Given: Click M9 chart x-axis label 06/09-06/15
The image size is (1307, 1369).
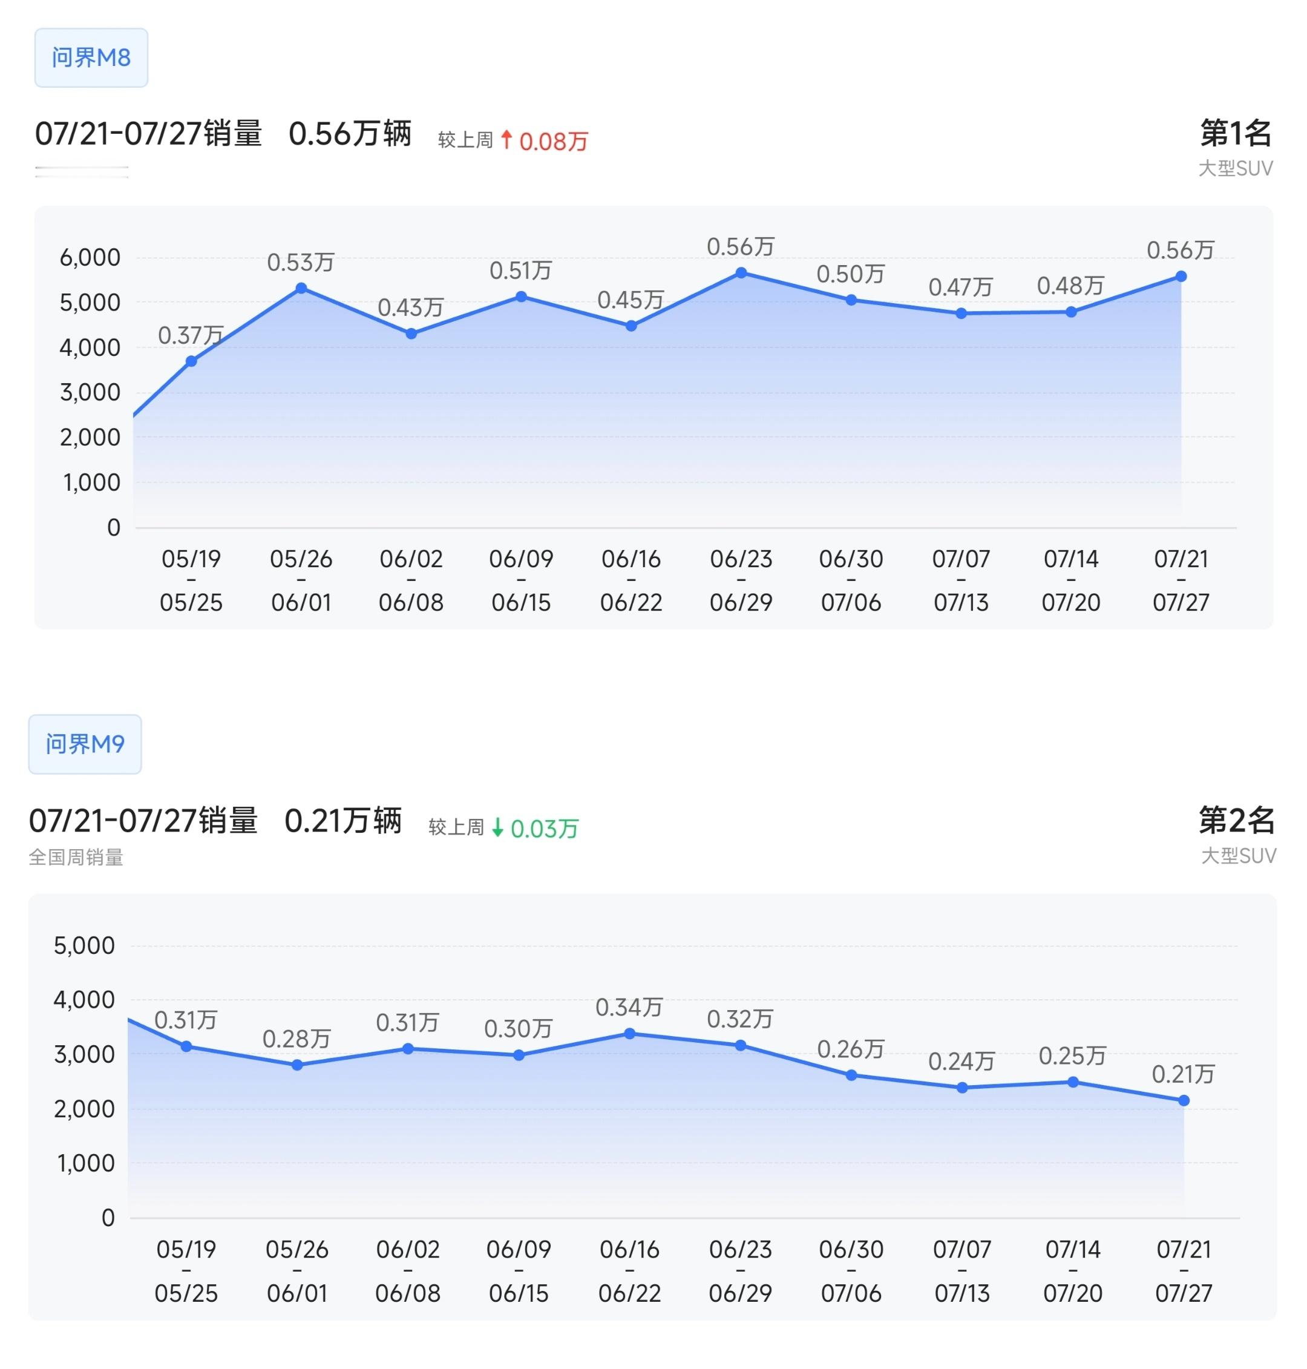Looking at the screenshot, I should click(x=519, y=1272).
